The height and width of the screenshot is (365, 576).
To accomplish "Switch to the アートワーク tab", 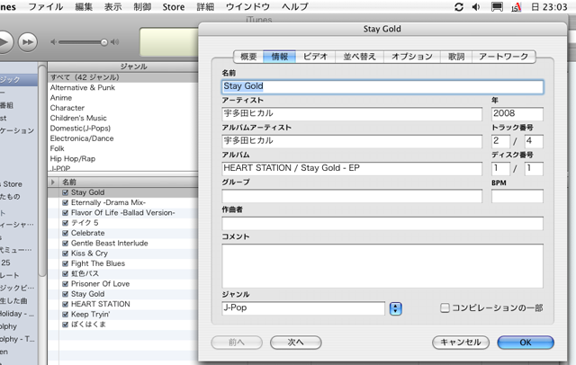I will (x=503, y=57).
